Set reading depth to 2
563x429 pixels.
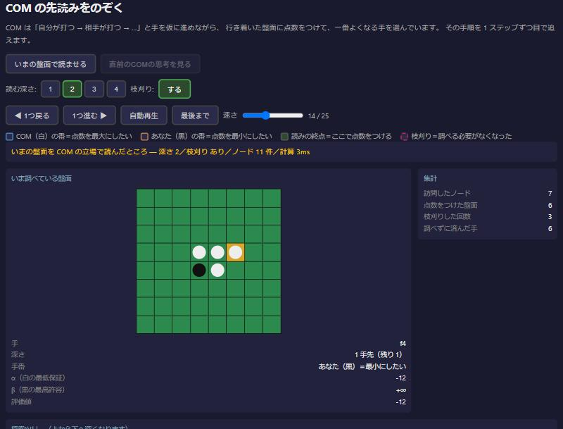pyautogui.click(x=72, y=89)
